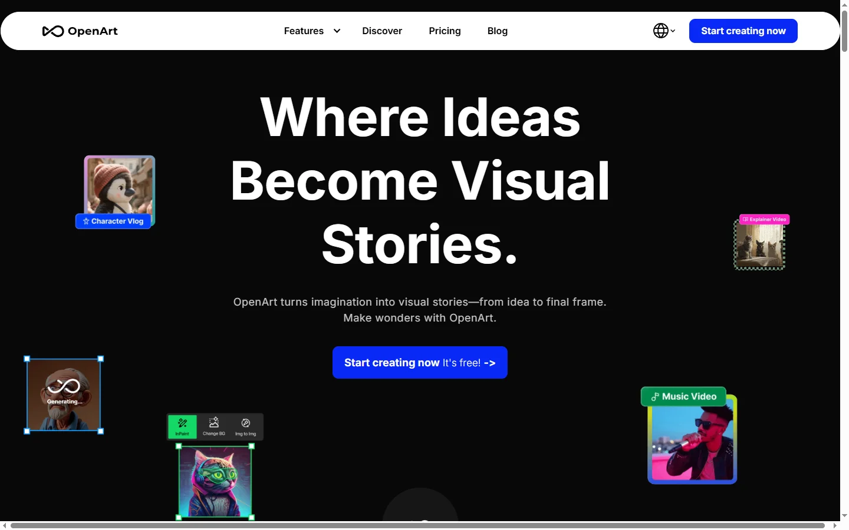Click the Generating old man thumbnail
Viewport: 849px width, 530px height.
(64, 395)
